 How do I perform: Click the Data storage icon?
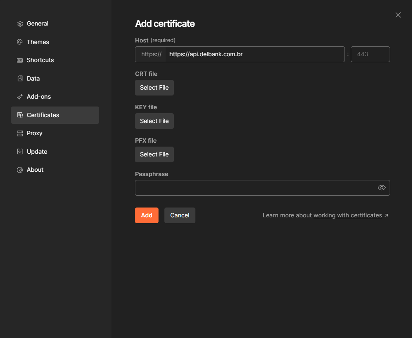(x=20, y=79)
